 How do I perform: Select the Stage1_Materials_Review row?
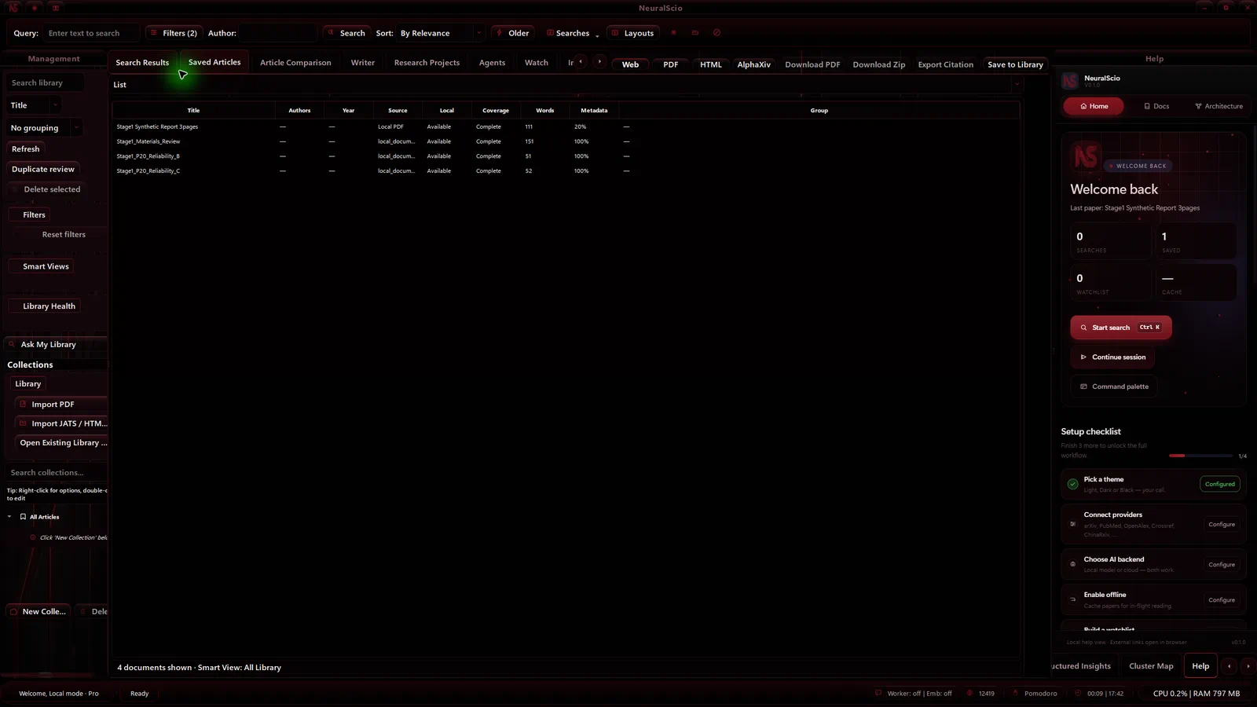pos(566,141)
